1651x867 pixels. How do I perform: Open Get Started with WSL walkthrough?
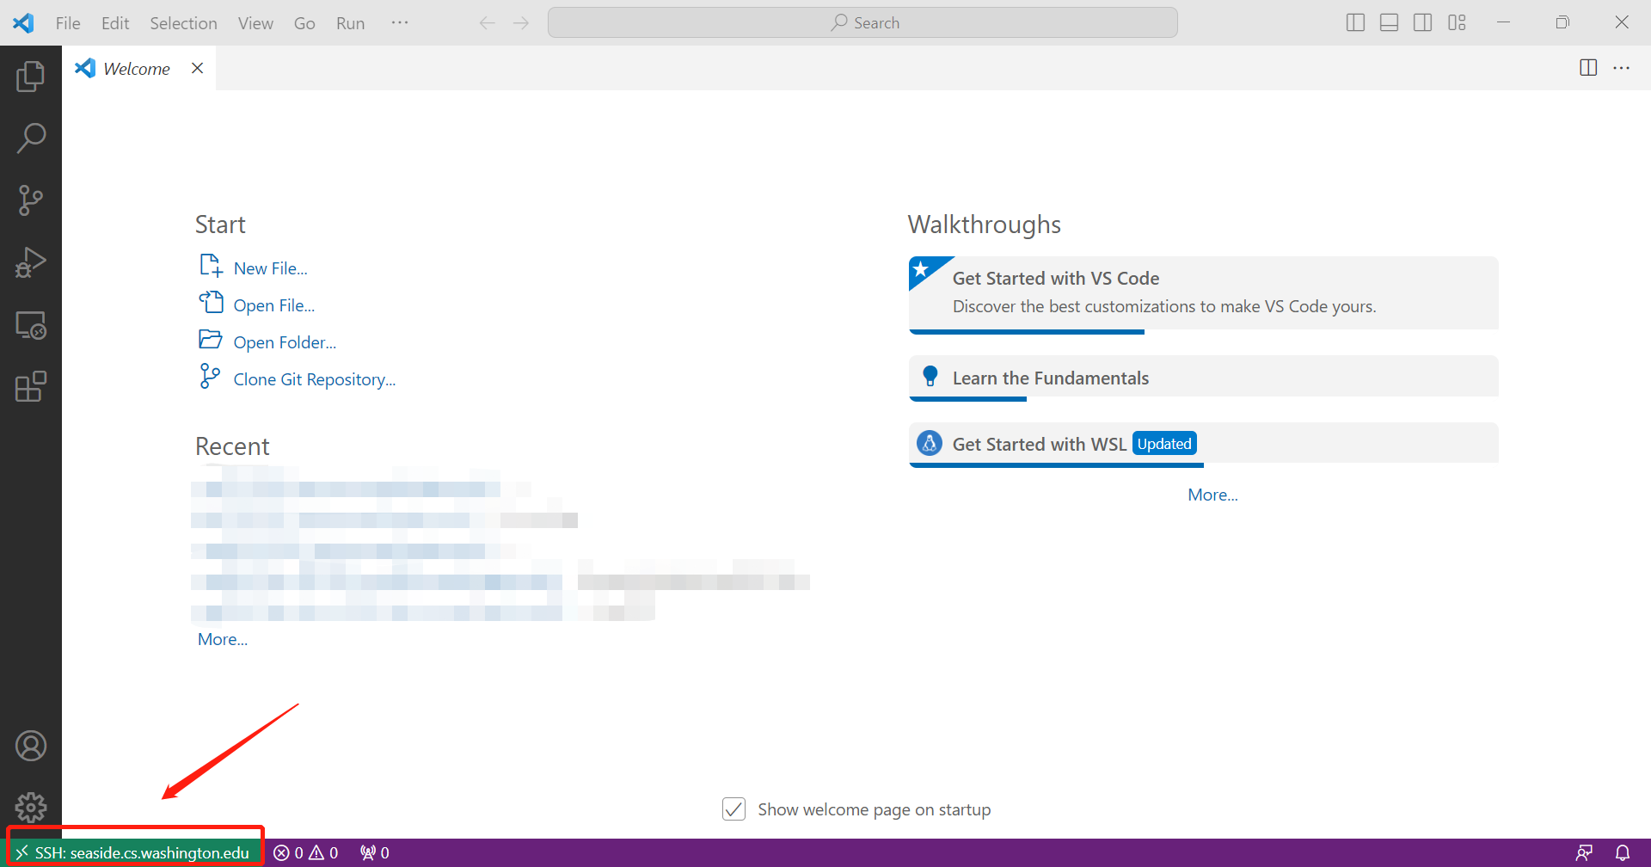[1203, 445]
